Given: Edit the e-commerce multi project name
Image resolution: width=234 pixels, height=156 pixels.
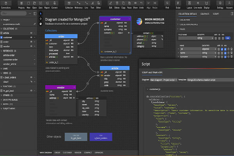Looking at the screenshot, I should 35,24.
